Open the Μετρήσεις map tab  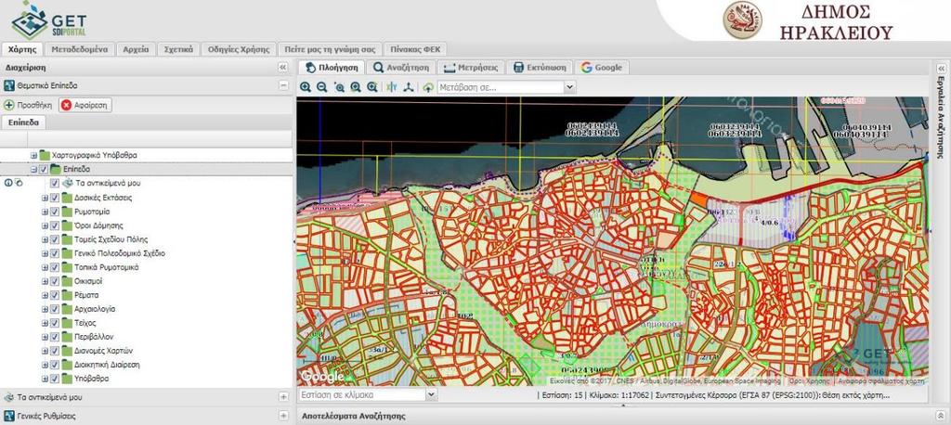[x=471, y=68]
